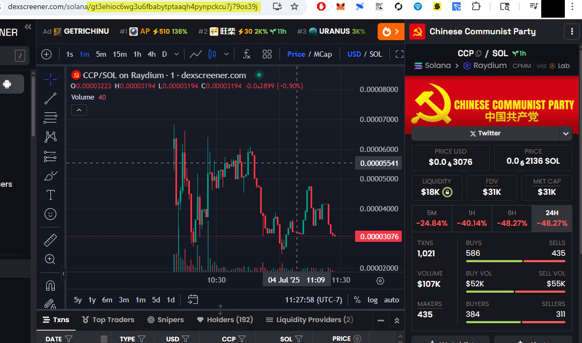
Task: Select the trend line drawing tool
Action: point(50,98)
